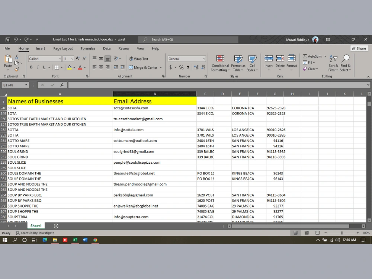Switch to the Insert tab
The image size is (372, 279).
[40, 48]
